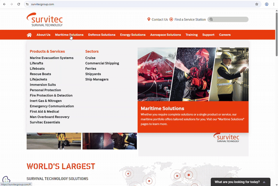Click the Sectors heading
The image size is (278, 186).
92,51
